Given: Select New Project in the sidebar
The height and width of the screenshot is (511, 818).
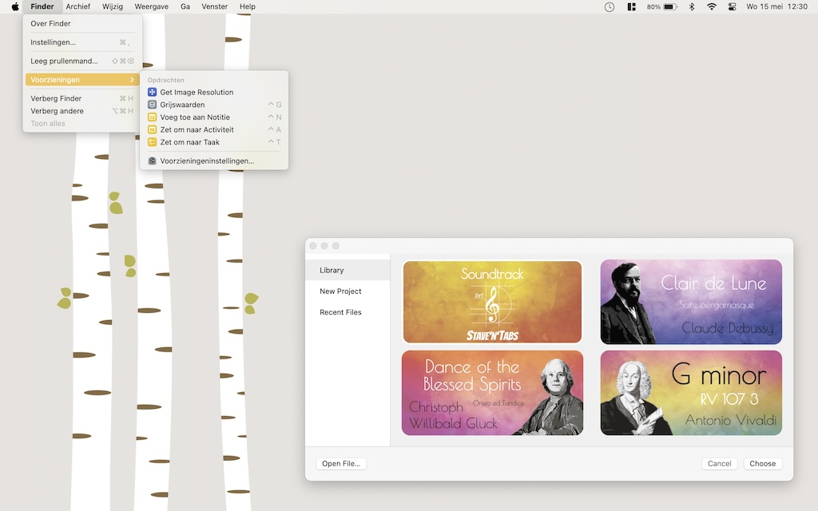Looking at the screenshot, I should pyautogui.click(x=347, y=291).
